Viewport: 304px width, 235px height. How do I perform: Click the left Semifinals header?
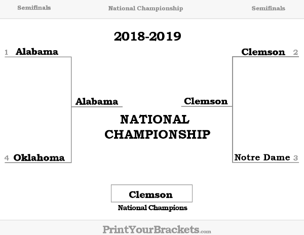34,8
